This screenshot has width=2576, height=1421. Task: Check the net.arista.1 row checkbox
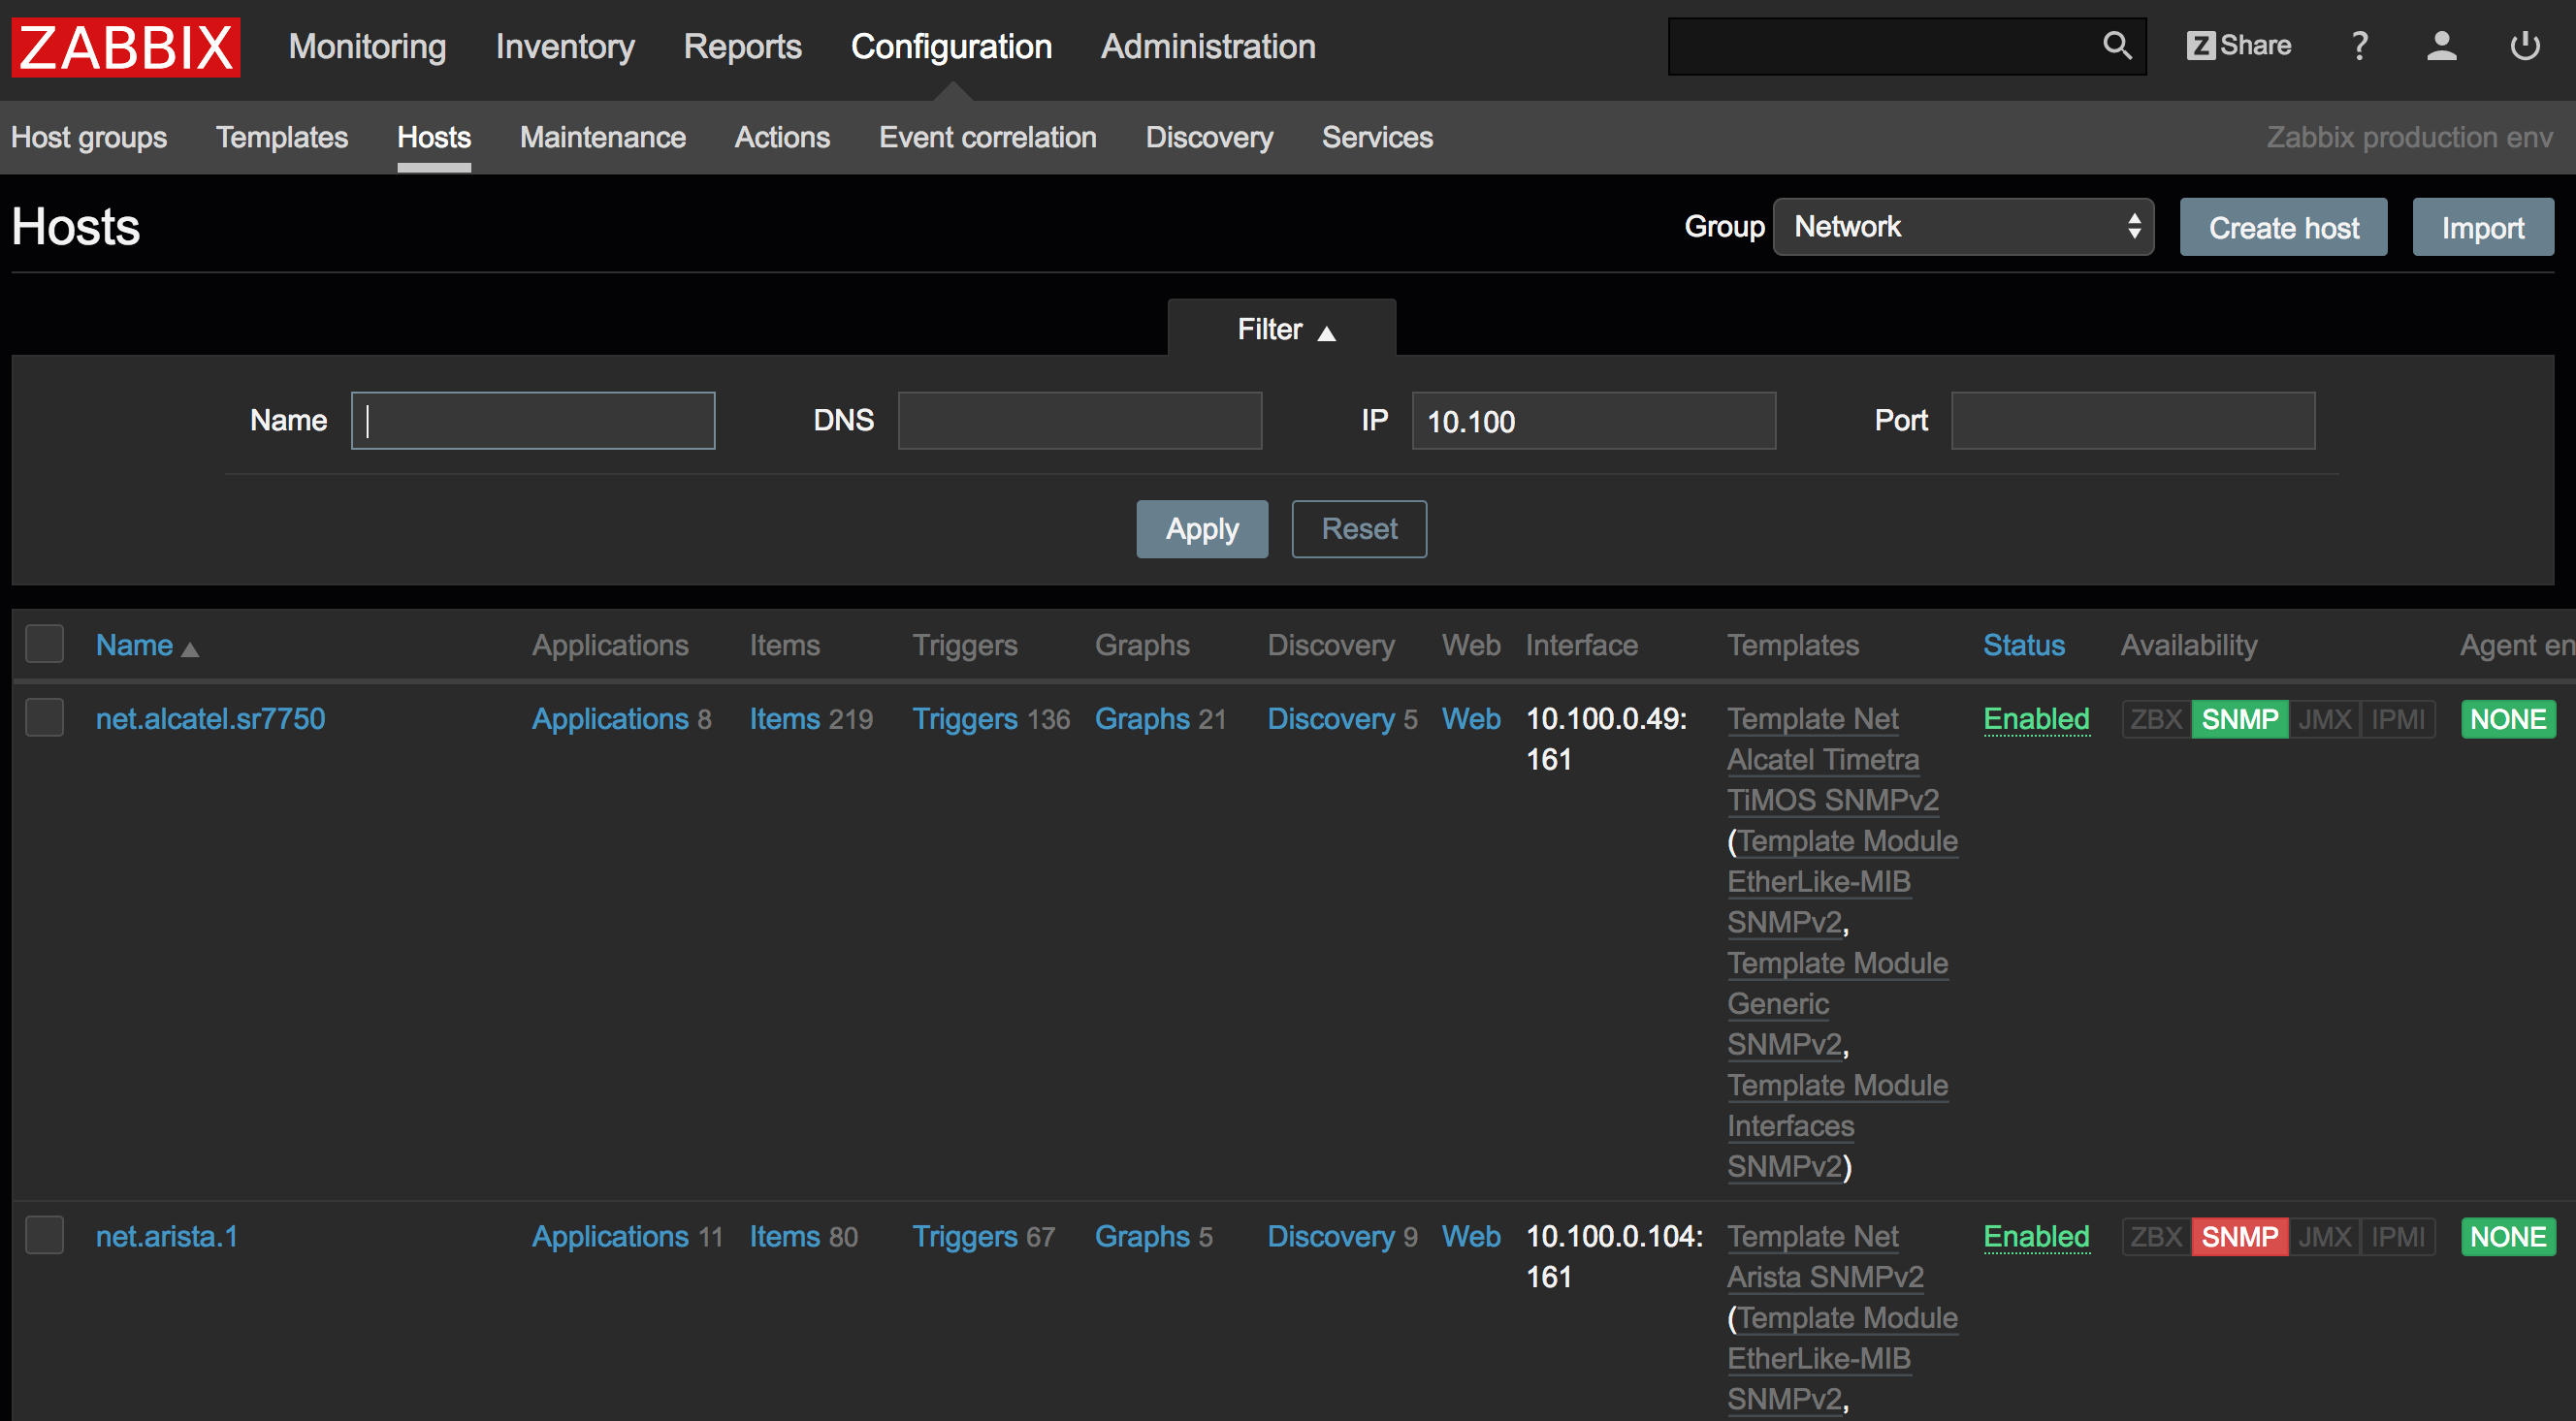(x=45, y=1235)
